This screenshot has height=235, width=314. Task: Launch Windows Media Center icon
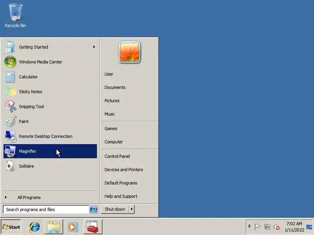click(x=10, y=62)
